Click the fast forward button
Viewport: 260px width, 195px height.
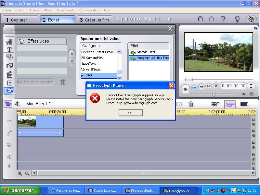tap(208, 86)
